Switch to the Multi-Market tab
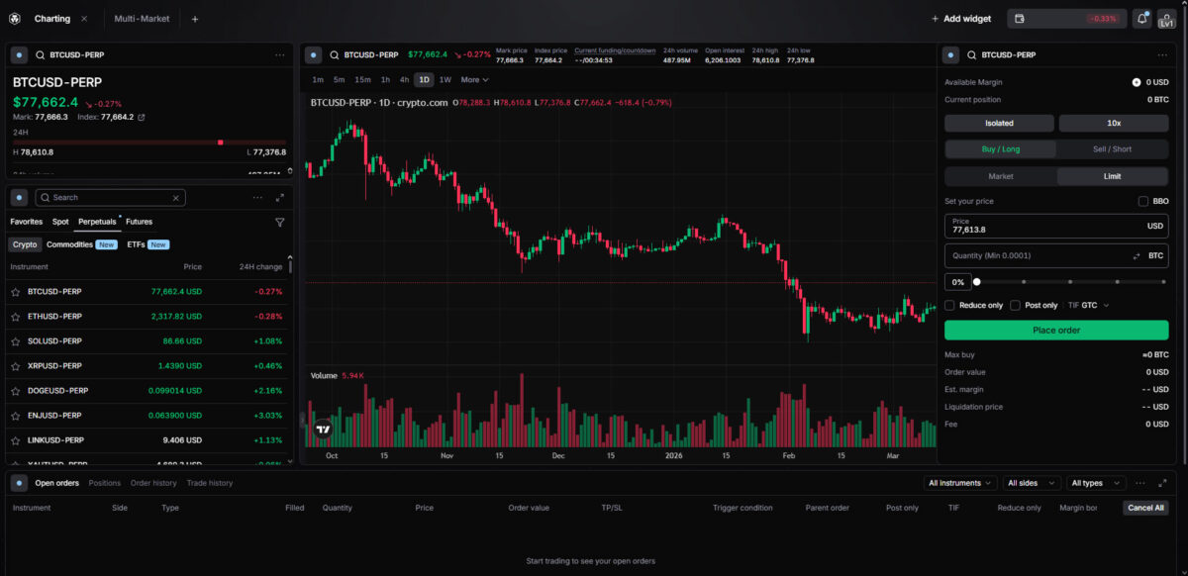Screen dimensions: 1188x576 pyautogui.click(x=142, y=19)
